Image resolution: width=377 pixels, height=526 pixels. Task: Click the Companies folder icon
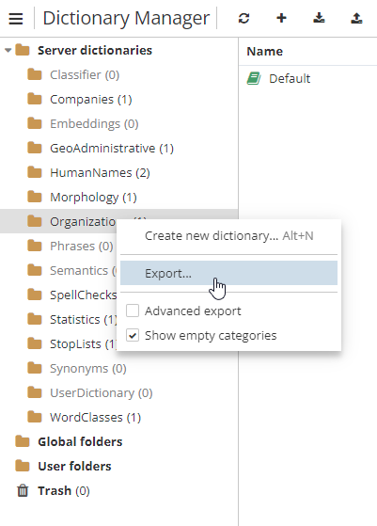[x=35, y=99]
